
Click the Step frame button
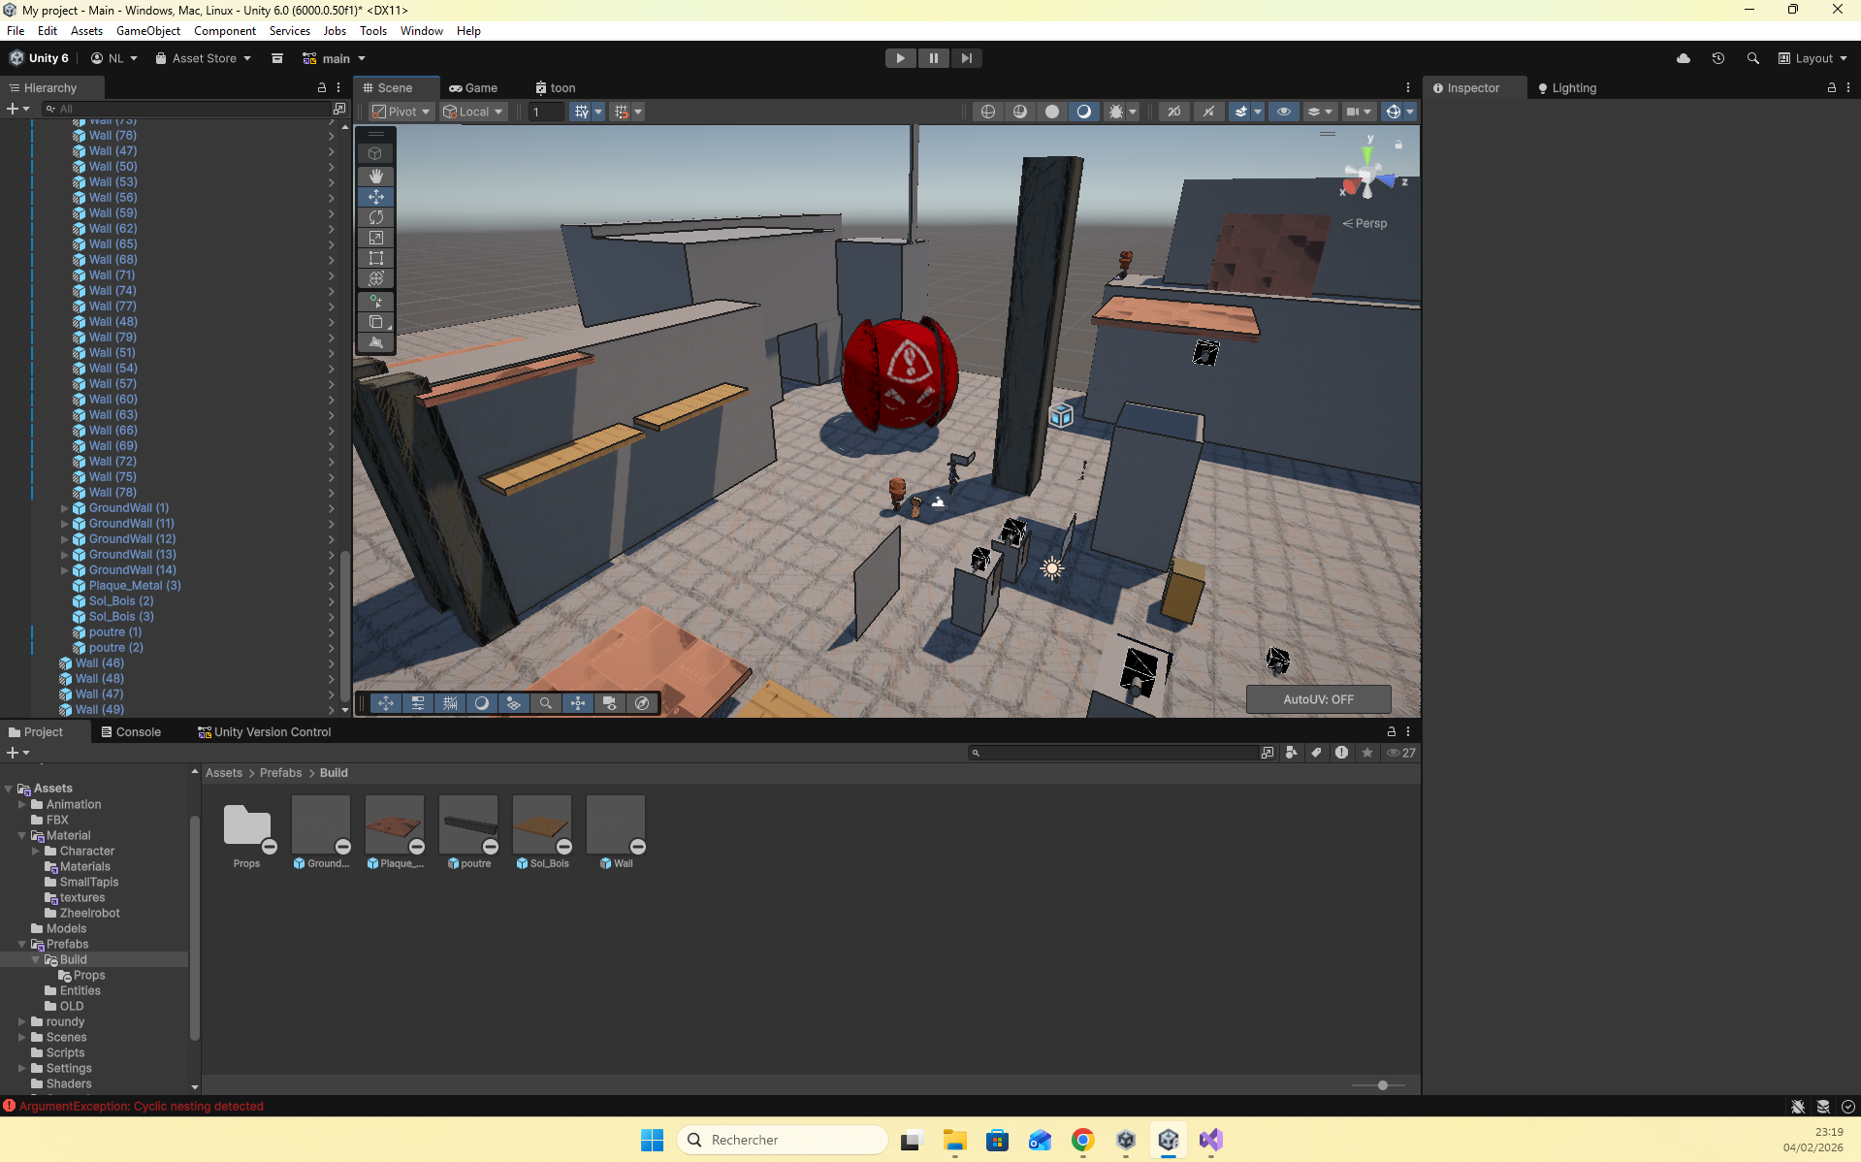tap(967, 58)
